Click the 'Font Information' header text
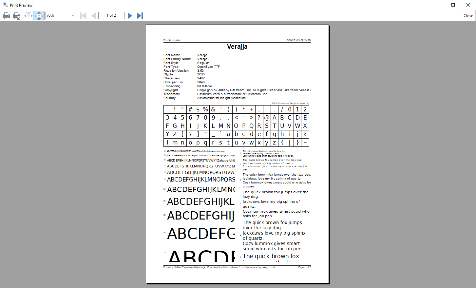The height and width of the screenshot is (288, 476). point(172,40)
